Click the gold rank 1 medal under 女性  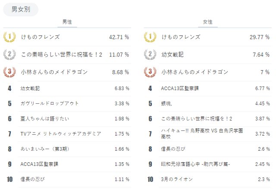pyautogui.click(x=150, y=37)
